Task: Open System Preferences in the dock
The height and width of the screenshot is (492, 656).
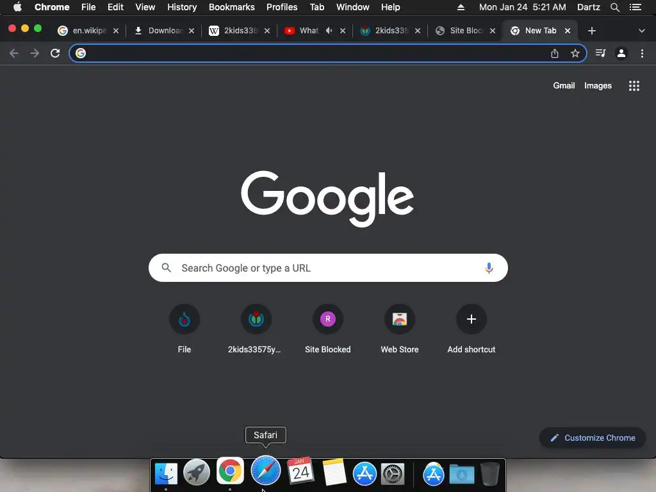Action: coord(393,474)
